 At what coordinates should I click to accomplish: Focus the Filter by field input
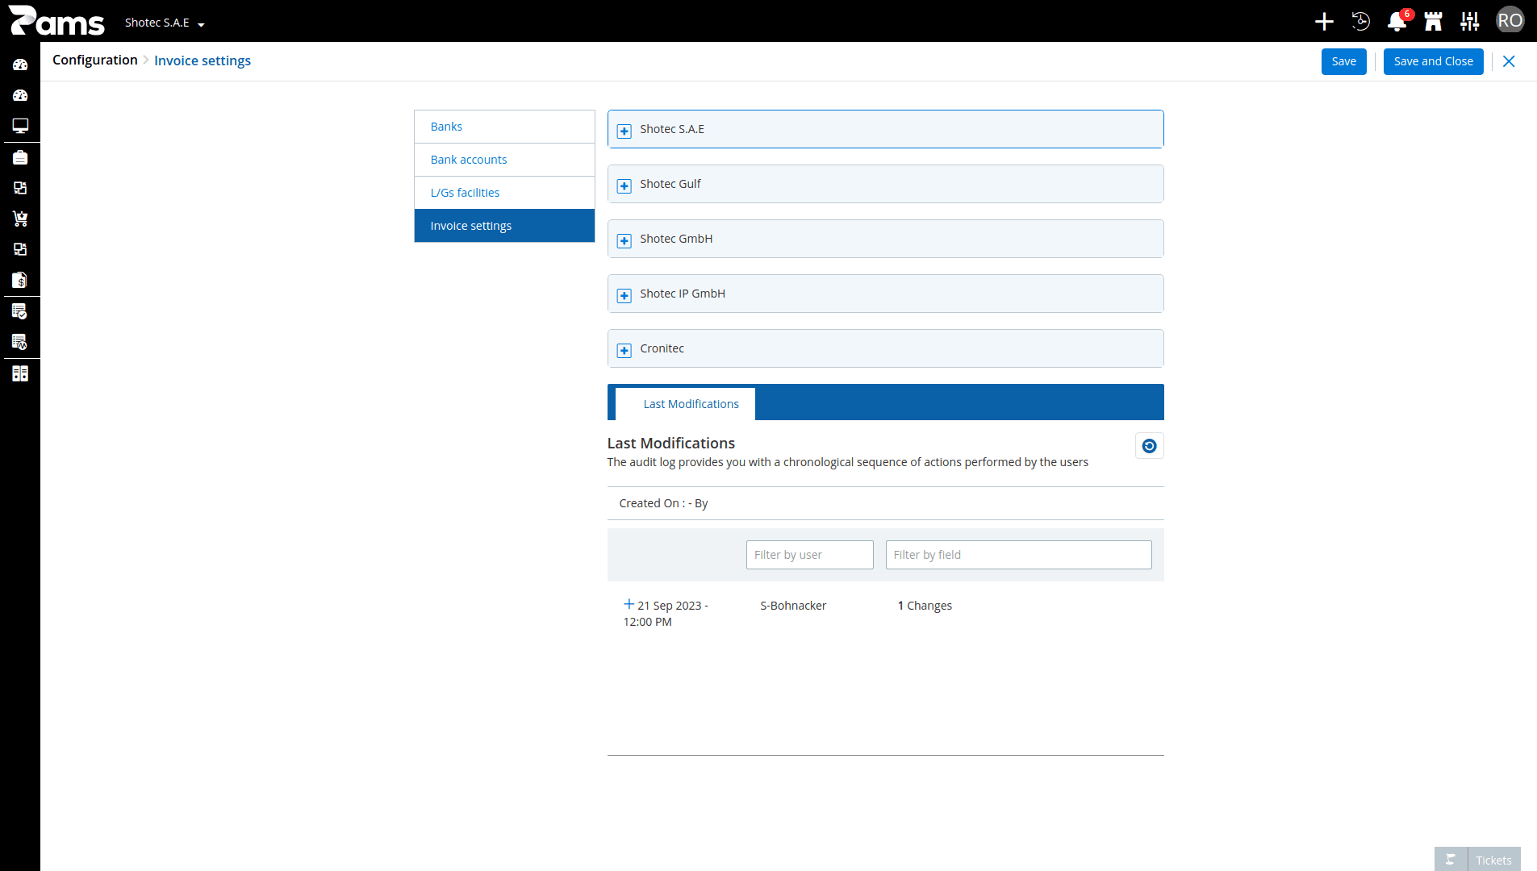click(1018, 555)
